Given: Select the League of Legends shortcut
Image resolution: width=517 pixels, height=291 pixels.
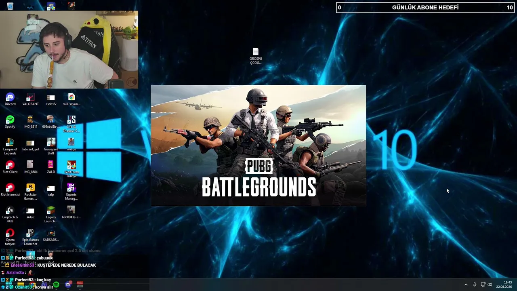Looking at the screenshot, I should [10, 147].
